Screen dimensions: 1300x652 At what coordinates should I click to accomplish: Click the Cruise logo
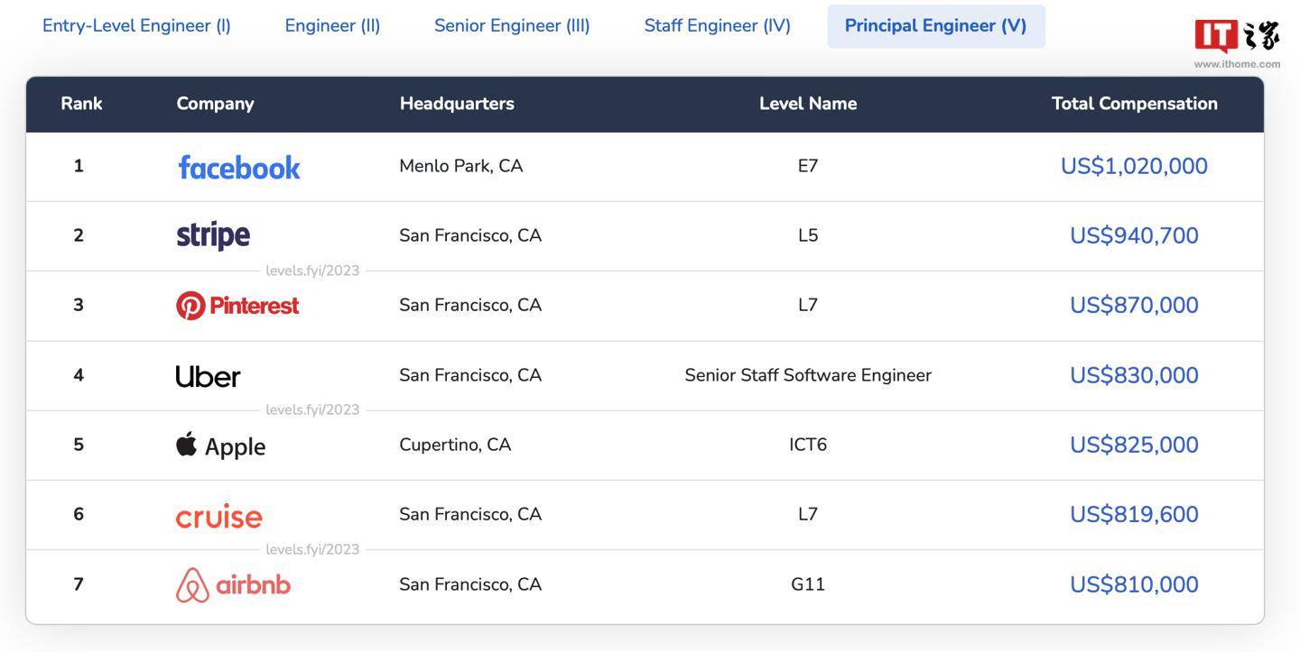[218, 516]
